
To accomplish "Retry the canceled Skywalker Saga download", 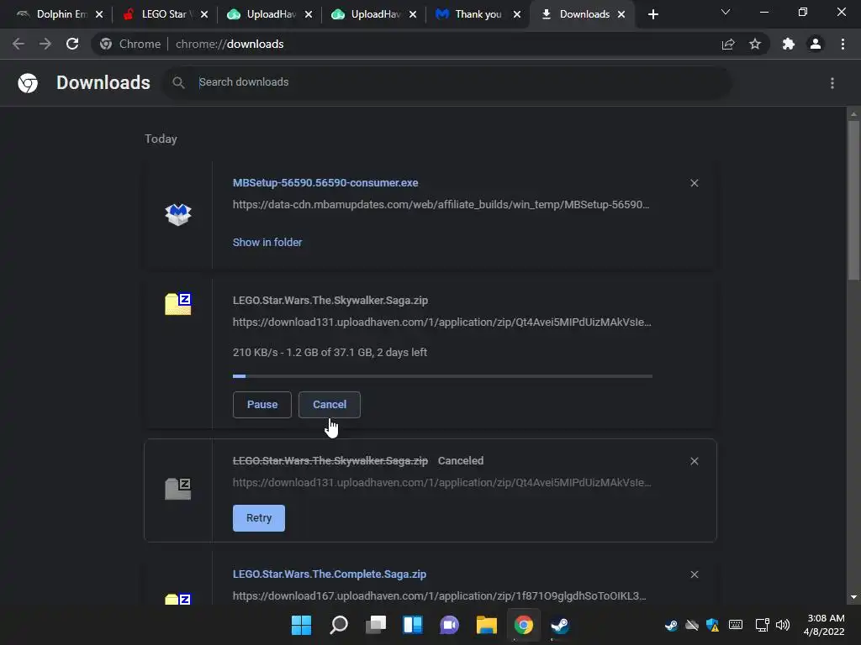I will (x=259, y=518).
